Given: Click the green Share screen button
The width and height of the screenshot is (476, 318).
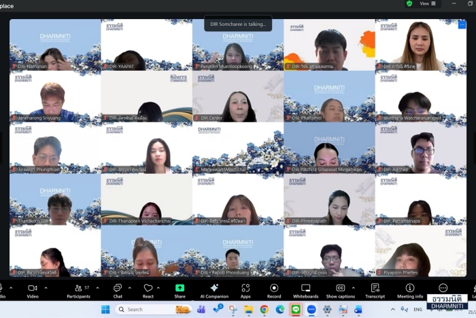Looking at the screenshot, I should click(x=180, y=289).
